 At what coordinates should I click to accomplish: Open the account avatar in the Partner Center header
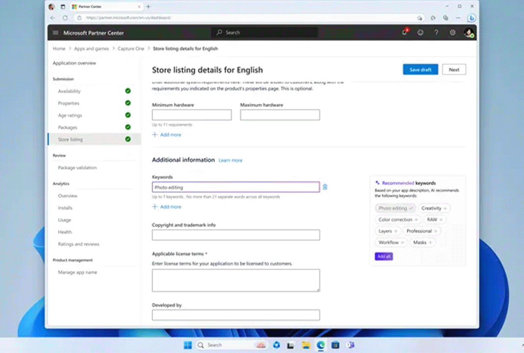[x=469, y=32]
